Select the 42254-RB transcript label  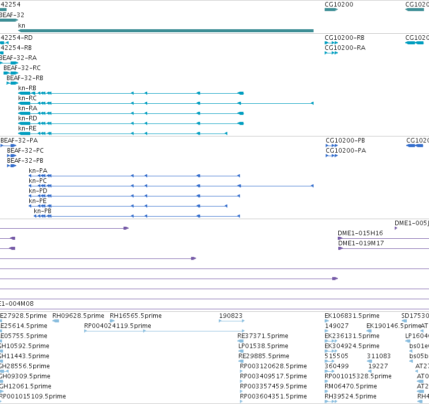16,47
